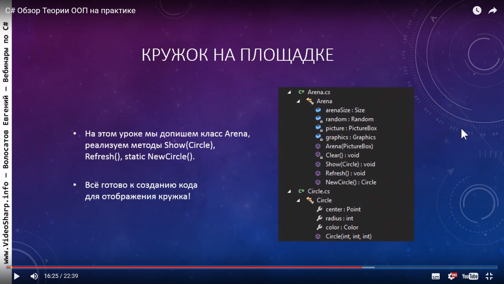This screenshot has height=284, width=504.
Task: Open video on YouTube logo
Action: point(470,276)
